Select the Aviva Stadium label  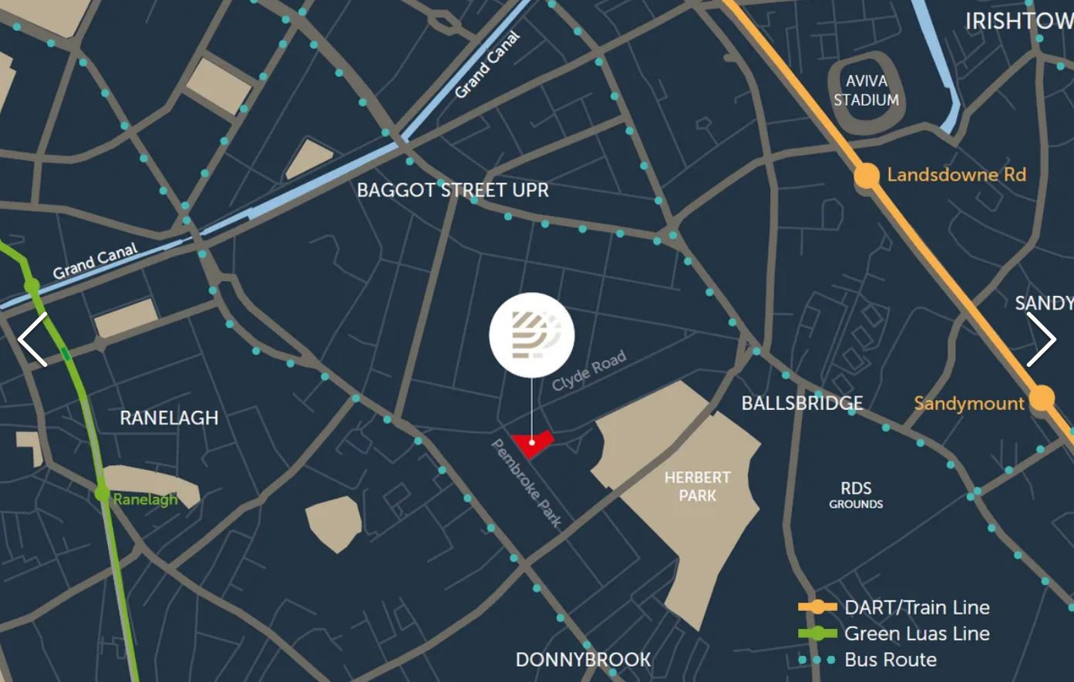866,90
